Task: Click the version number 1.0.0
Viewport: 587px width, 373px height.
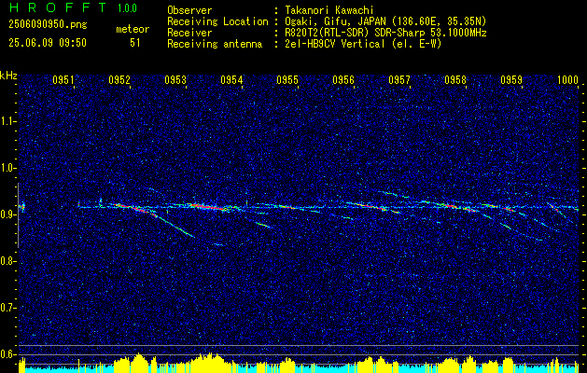Action: [127, 8]
